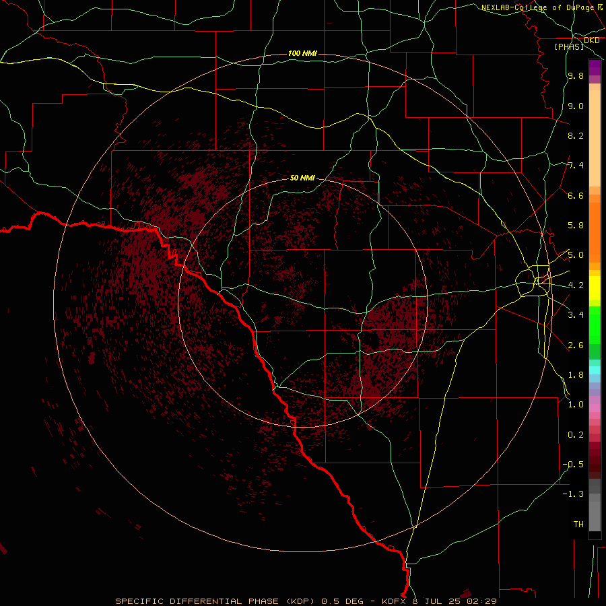Click the 0.2 value on the color scale
606x606 pixels.
[x=576, y=435]
